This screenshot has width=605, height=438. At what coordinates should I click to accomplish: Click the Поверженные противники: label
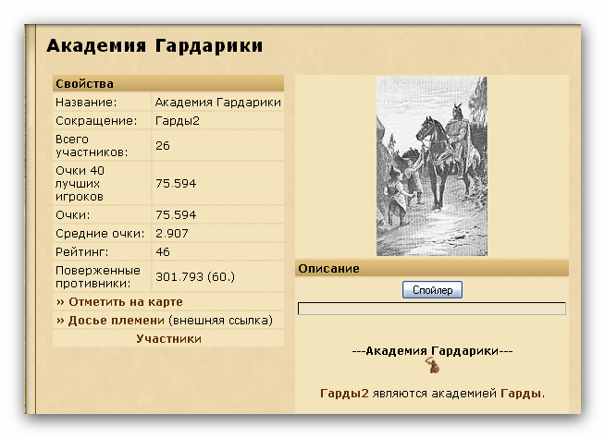tap(98, 277)
